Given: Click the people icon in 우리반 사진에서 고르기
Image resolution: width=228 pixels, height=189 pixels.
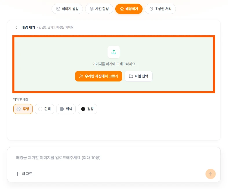Looking at the screenshot, I should (x=81, y=76).
